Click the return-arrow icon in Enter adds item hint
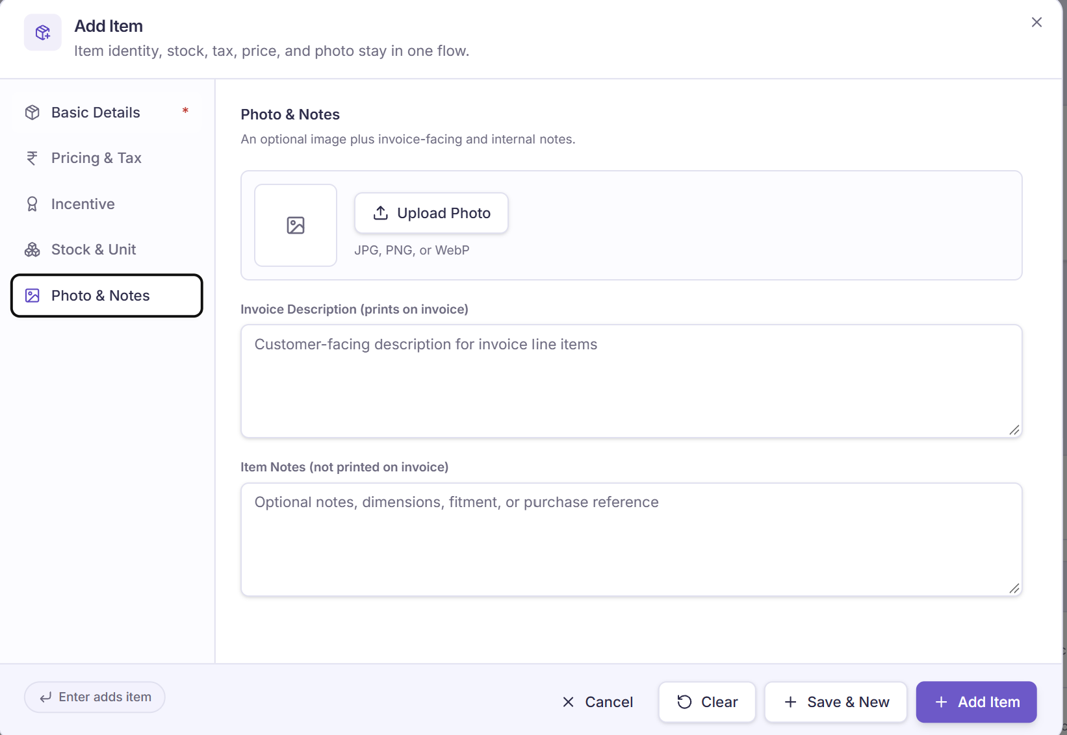Image resolution: width=1067 pixels, height=735 pixels. (45, 697)
